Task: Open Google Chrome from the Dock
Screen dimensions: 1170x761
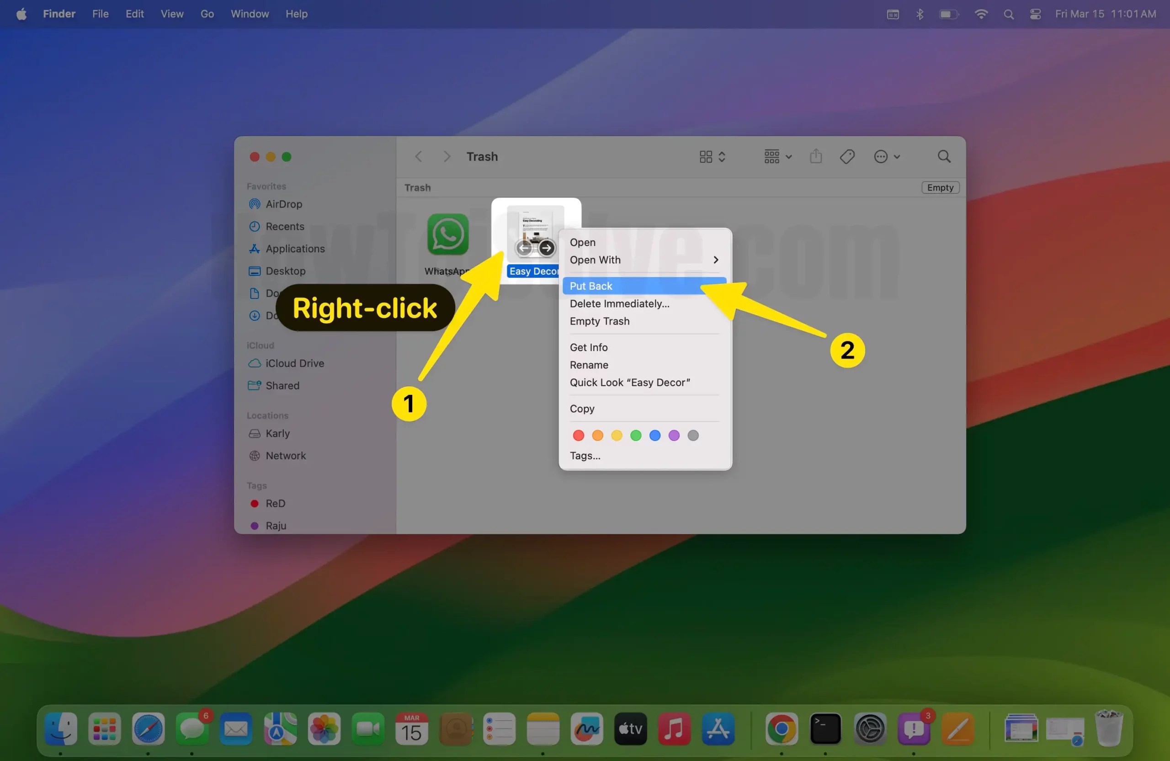Action: [x=782, y=729]
